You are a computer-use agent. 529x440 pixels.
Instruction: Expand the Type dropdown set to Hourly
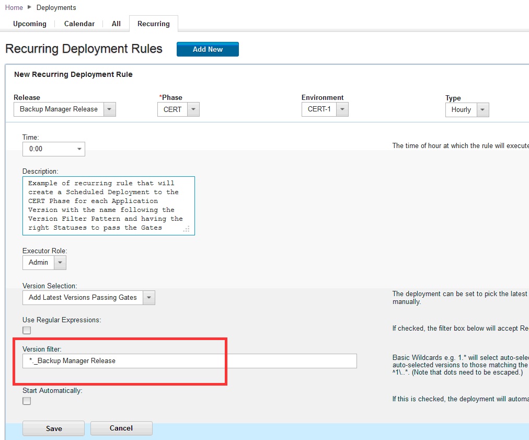pyautogui.click(x=467, y=110)
